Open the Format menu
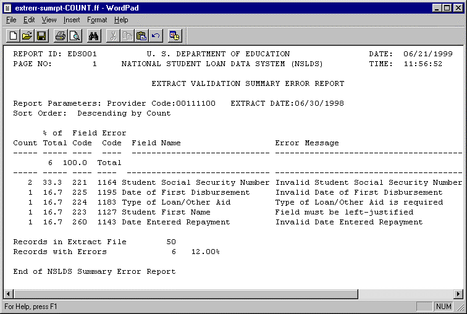 pyautogui.click(x=97, y=20)
